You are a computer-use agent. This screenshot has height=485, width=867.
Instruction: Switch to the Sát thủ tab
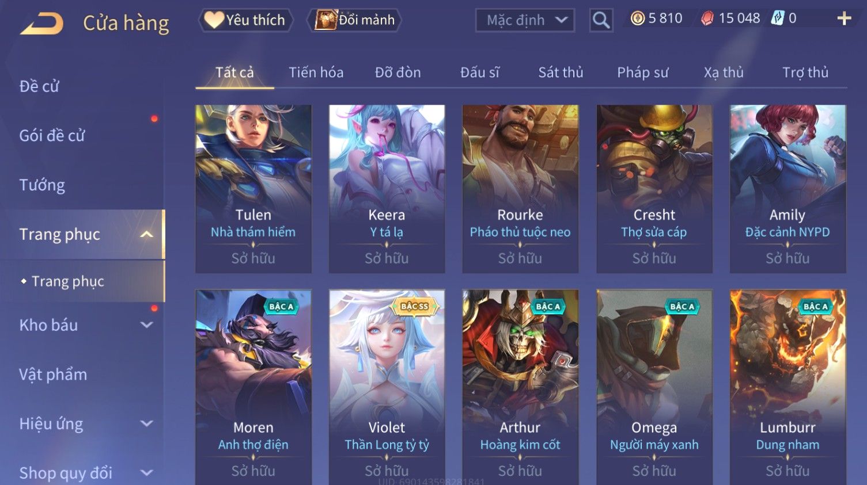(561, 72)
